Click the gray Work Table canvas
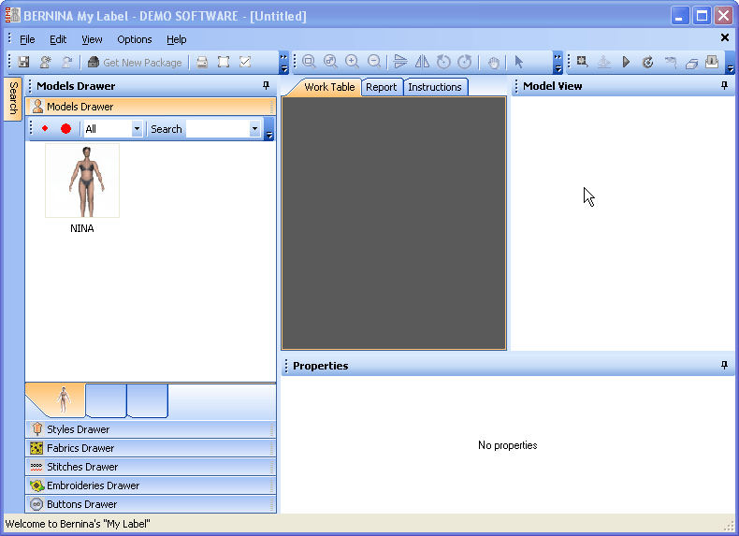Viewport: 739px width, 536px height. pos(394,223)
